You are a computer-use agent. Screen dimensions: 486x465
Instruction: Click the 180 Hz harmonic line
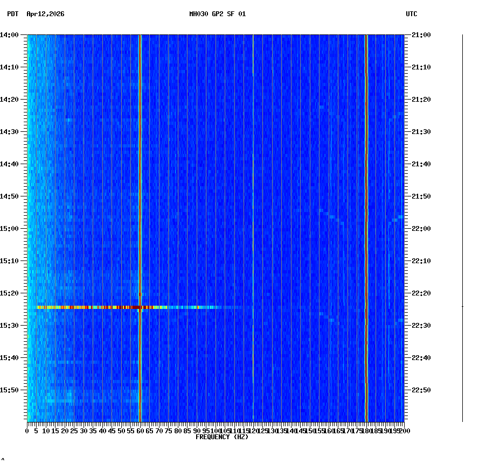pos(366,215)
